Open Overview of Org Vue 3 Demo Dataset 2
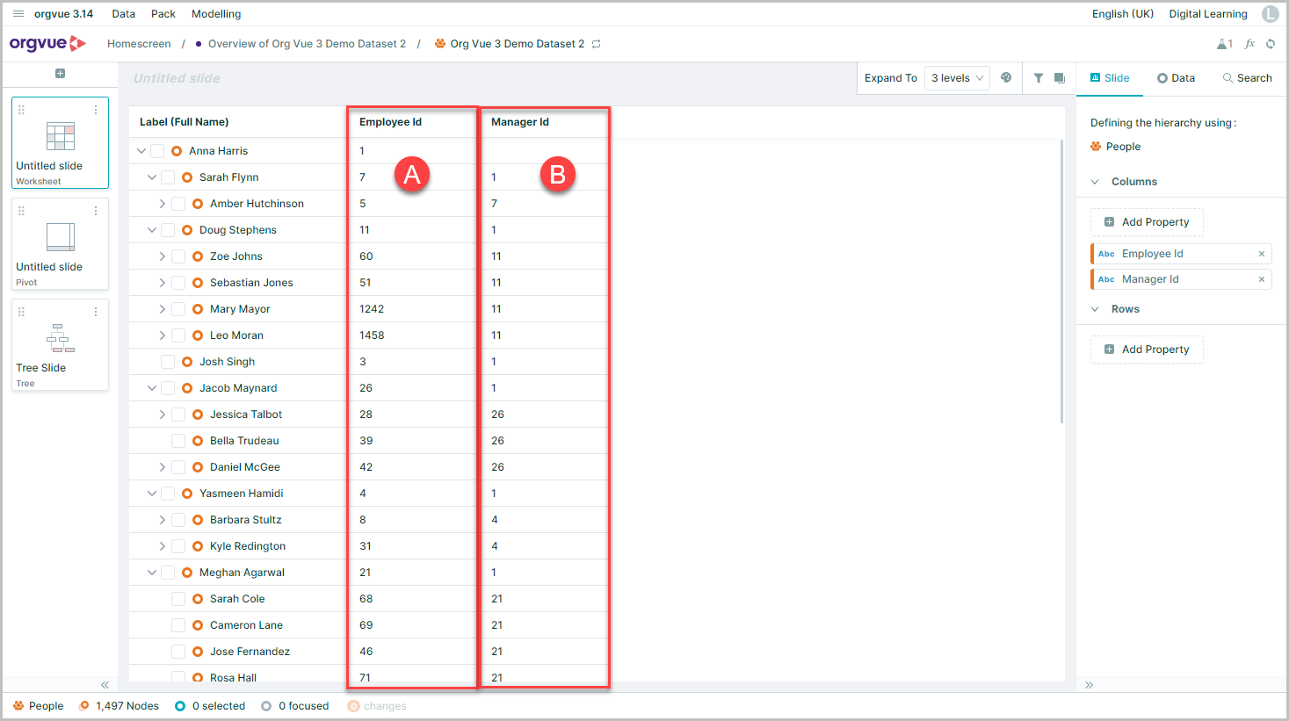Viewport: 1289px width, 721px height. point(307,44)
